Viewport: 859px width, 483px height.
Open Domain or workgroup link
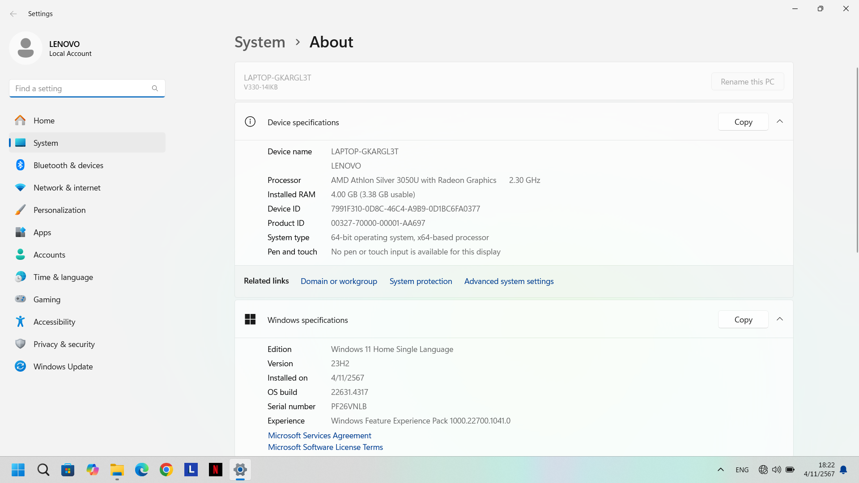tap(339, 281)
